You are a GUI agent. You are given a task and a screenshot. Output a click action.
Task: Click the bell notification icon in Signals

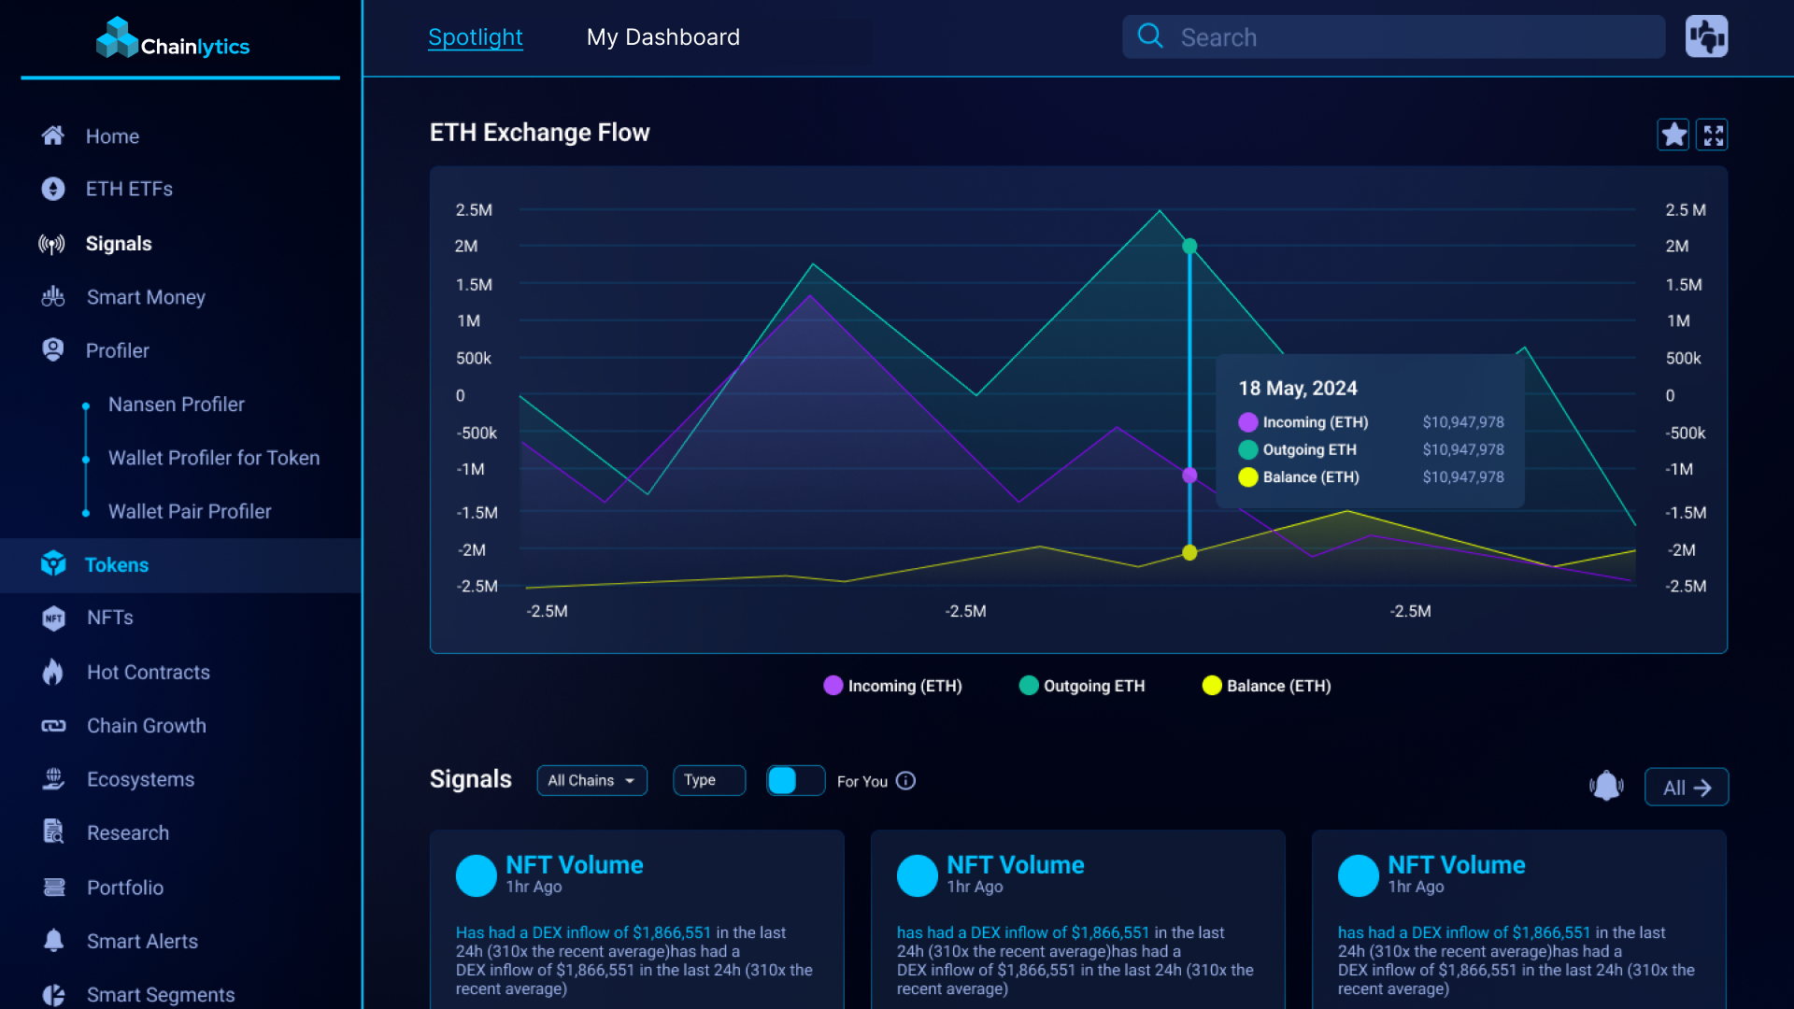pyautogui.click(x=1606, y=786)
